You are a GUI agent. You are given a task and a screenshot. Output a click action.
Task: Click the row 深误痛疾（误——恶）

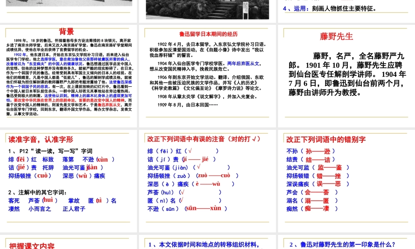coord(318,184)
